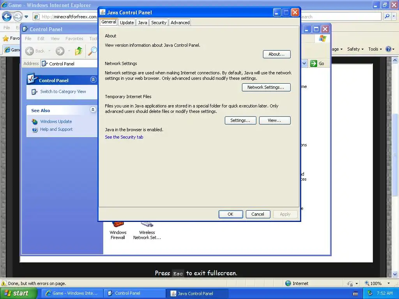The height and width of the screenshot is (299, 399).
Task: Switch to Control Panel taskbar button
Action: coord(135,293)
